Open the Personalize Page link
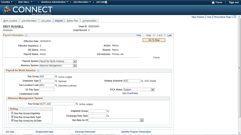 [222, 17]
